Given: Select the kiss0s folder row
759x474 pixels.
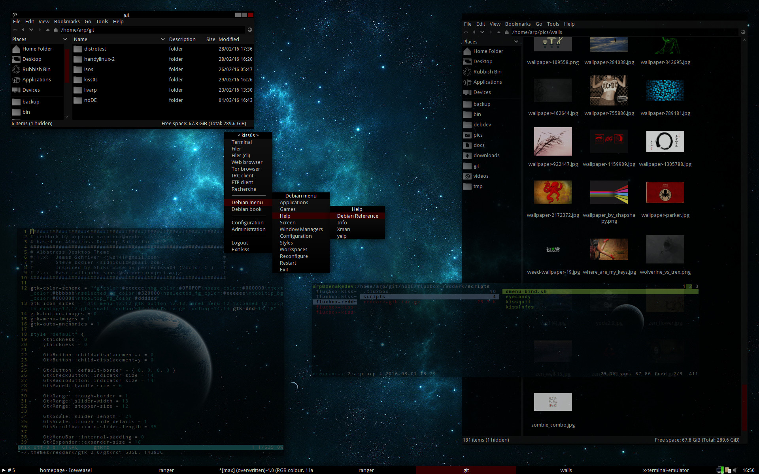Looking at the screenshot, I should (x=163, y=80).
